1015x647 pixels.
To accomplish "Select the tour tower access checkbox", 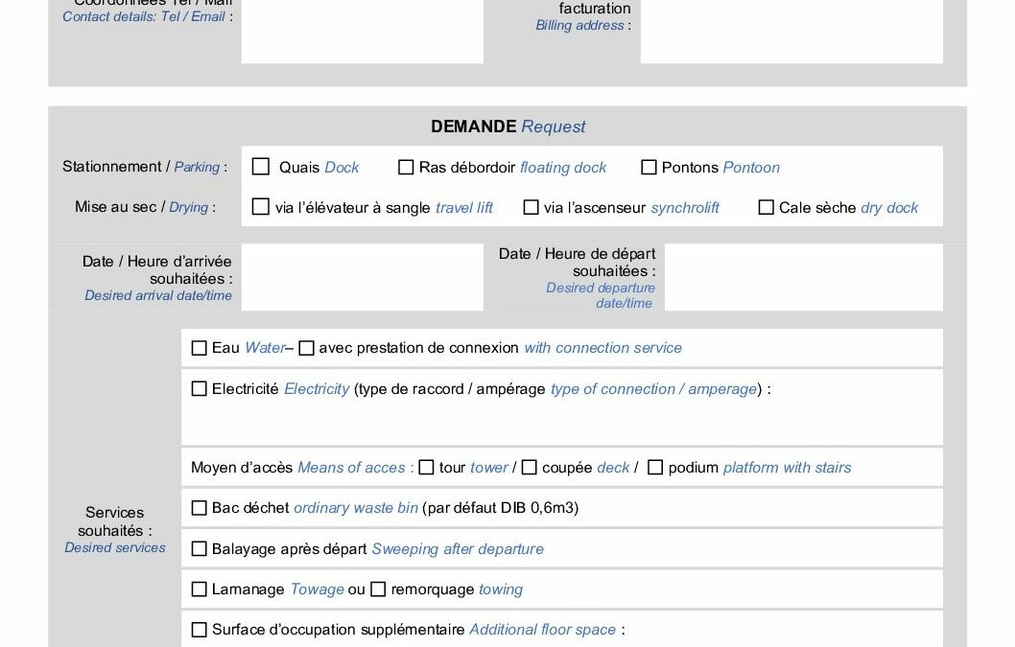I will (x=427, y=468).
